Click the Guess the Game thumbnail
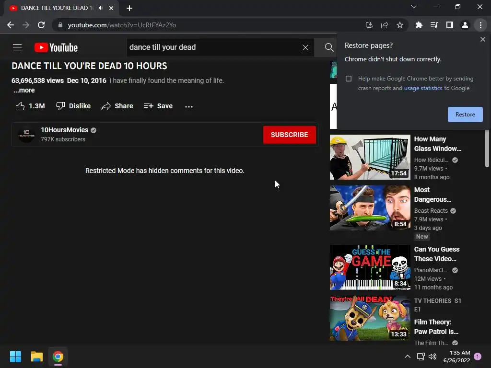 (370, 267)
